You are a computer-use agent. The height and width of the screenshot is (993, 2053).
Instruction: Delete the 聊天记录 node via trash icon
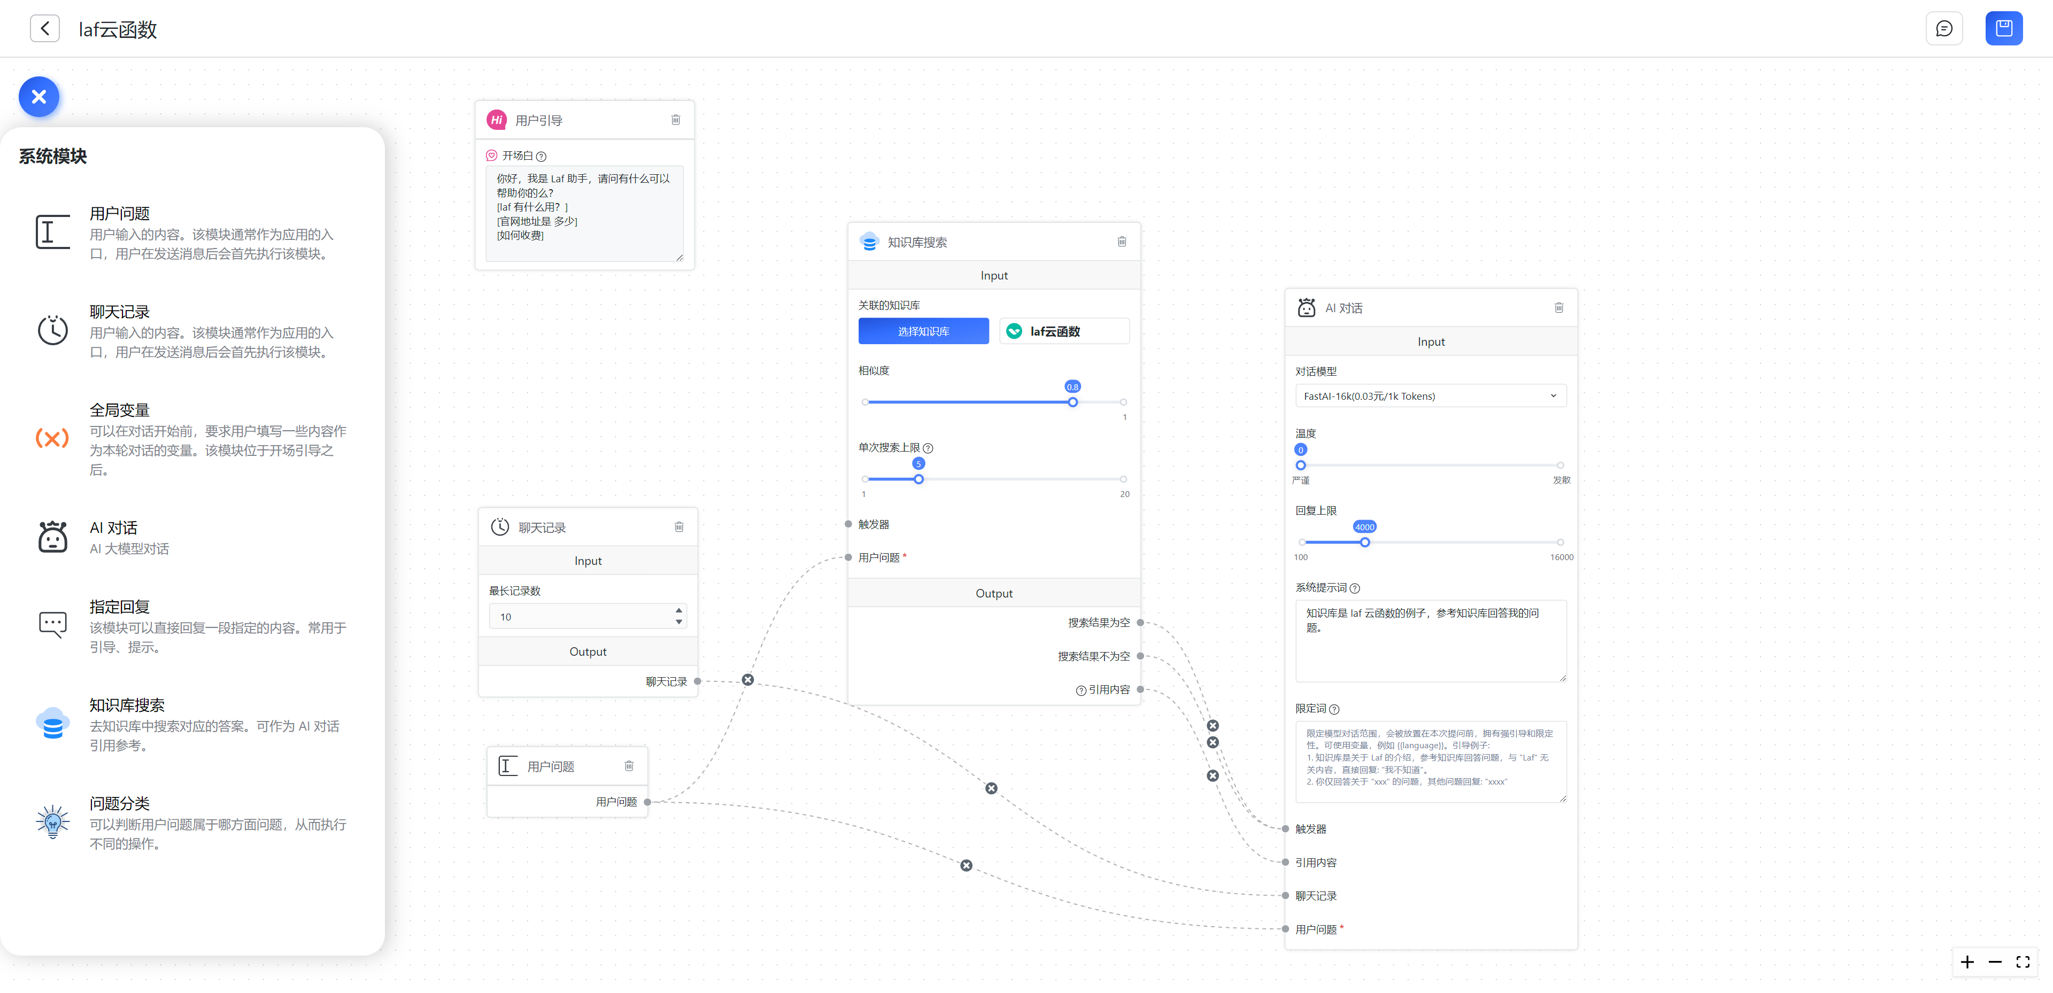679,527
